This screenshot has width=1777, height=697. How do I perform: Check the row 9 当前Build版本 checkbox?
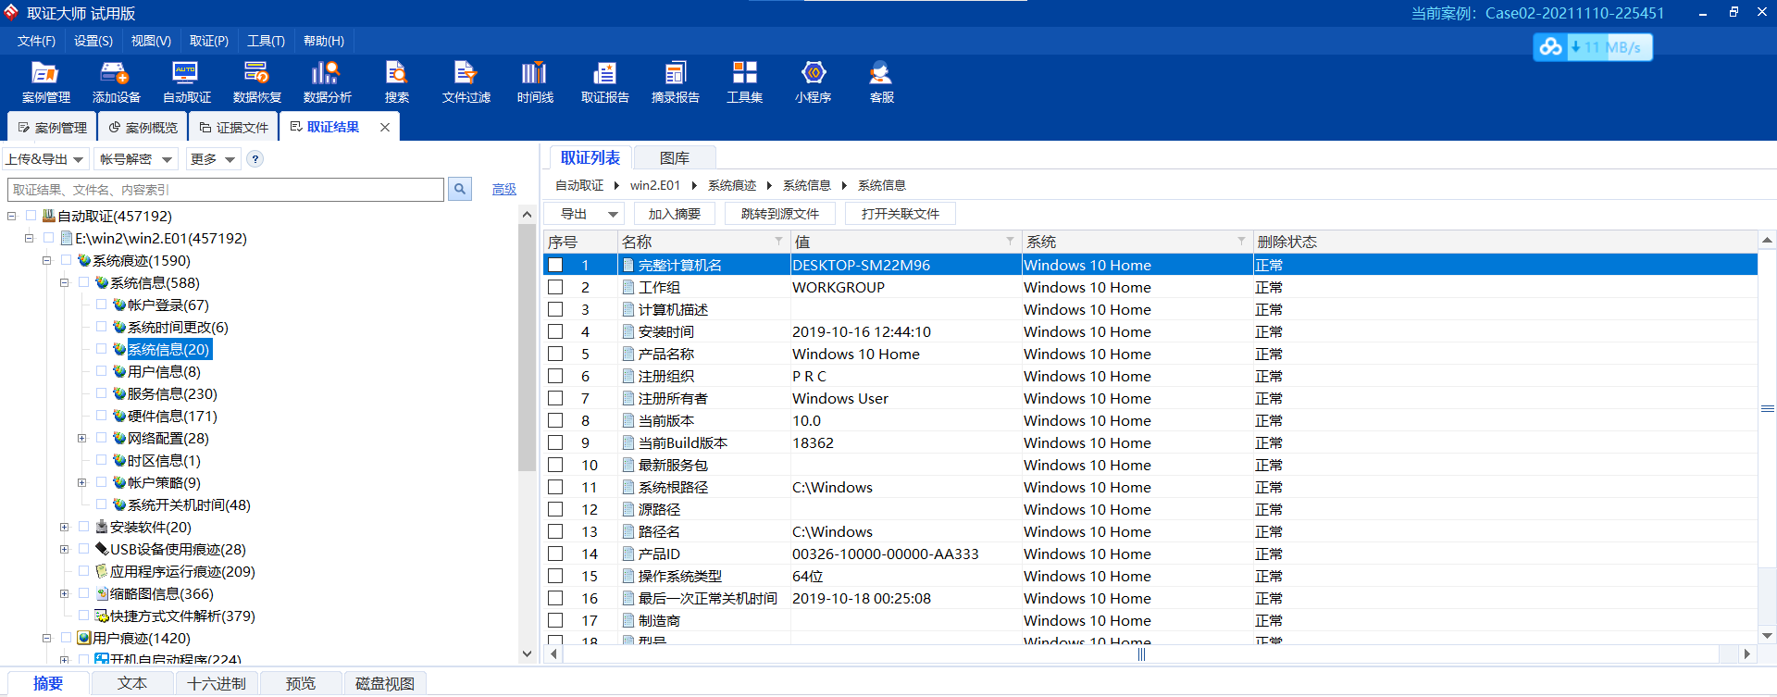(555, 442)
